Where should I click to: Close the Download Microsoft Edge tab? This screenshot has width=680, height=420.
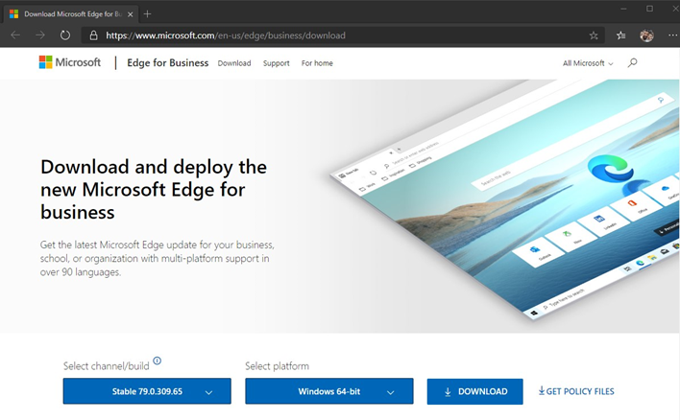130,14
